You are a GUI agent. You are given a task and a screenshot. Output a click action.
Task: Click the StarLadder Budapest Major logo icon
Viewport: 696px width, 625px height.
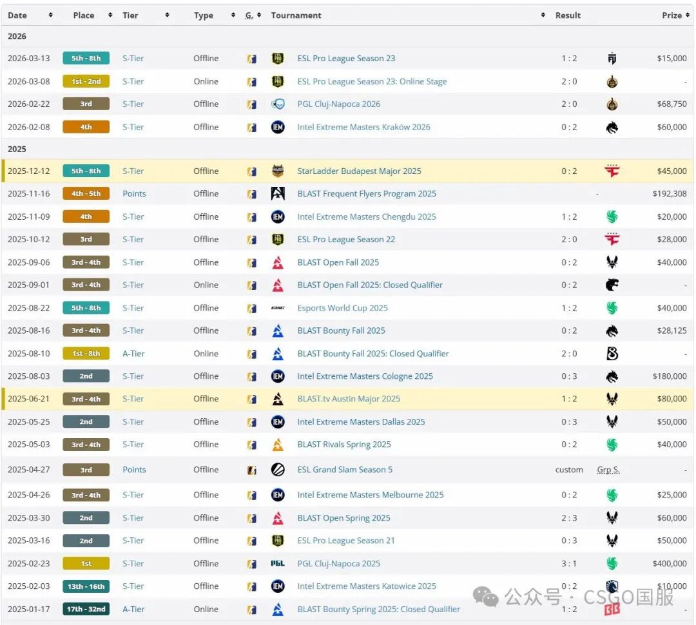278,171
